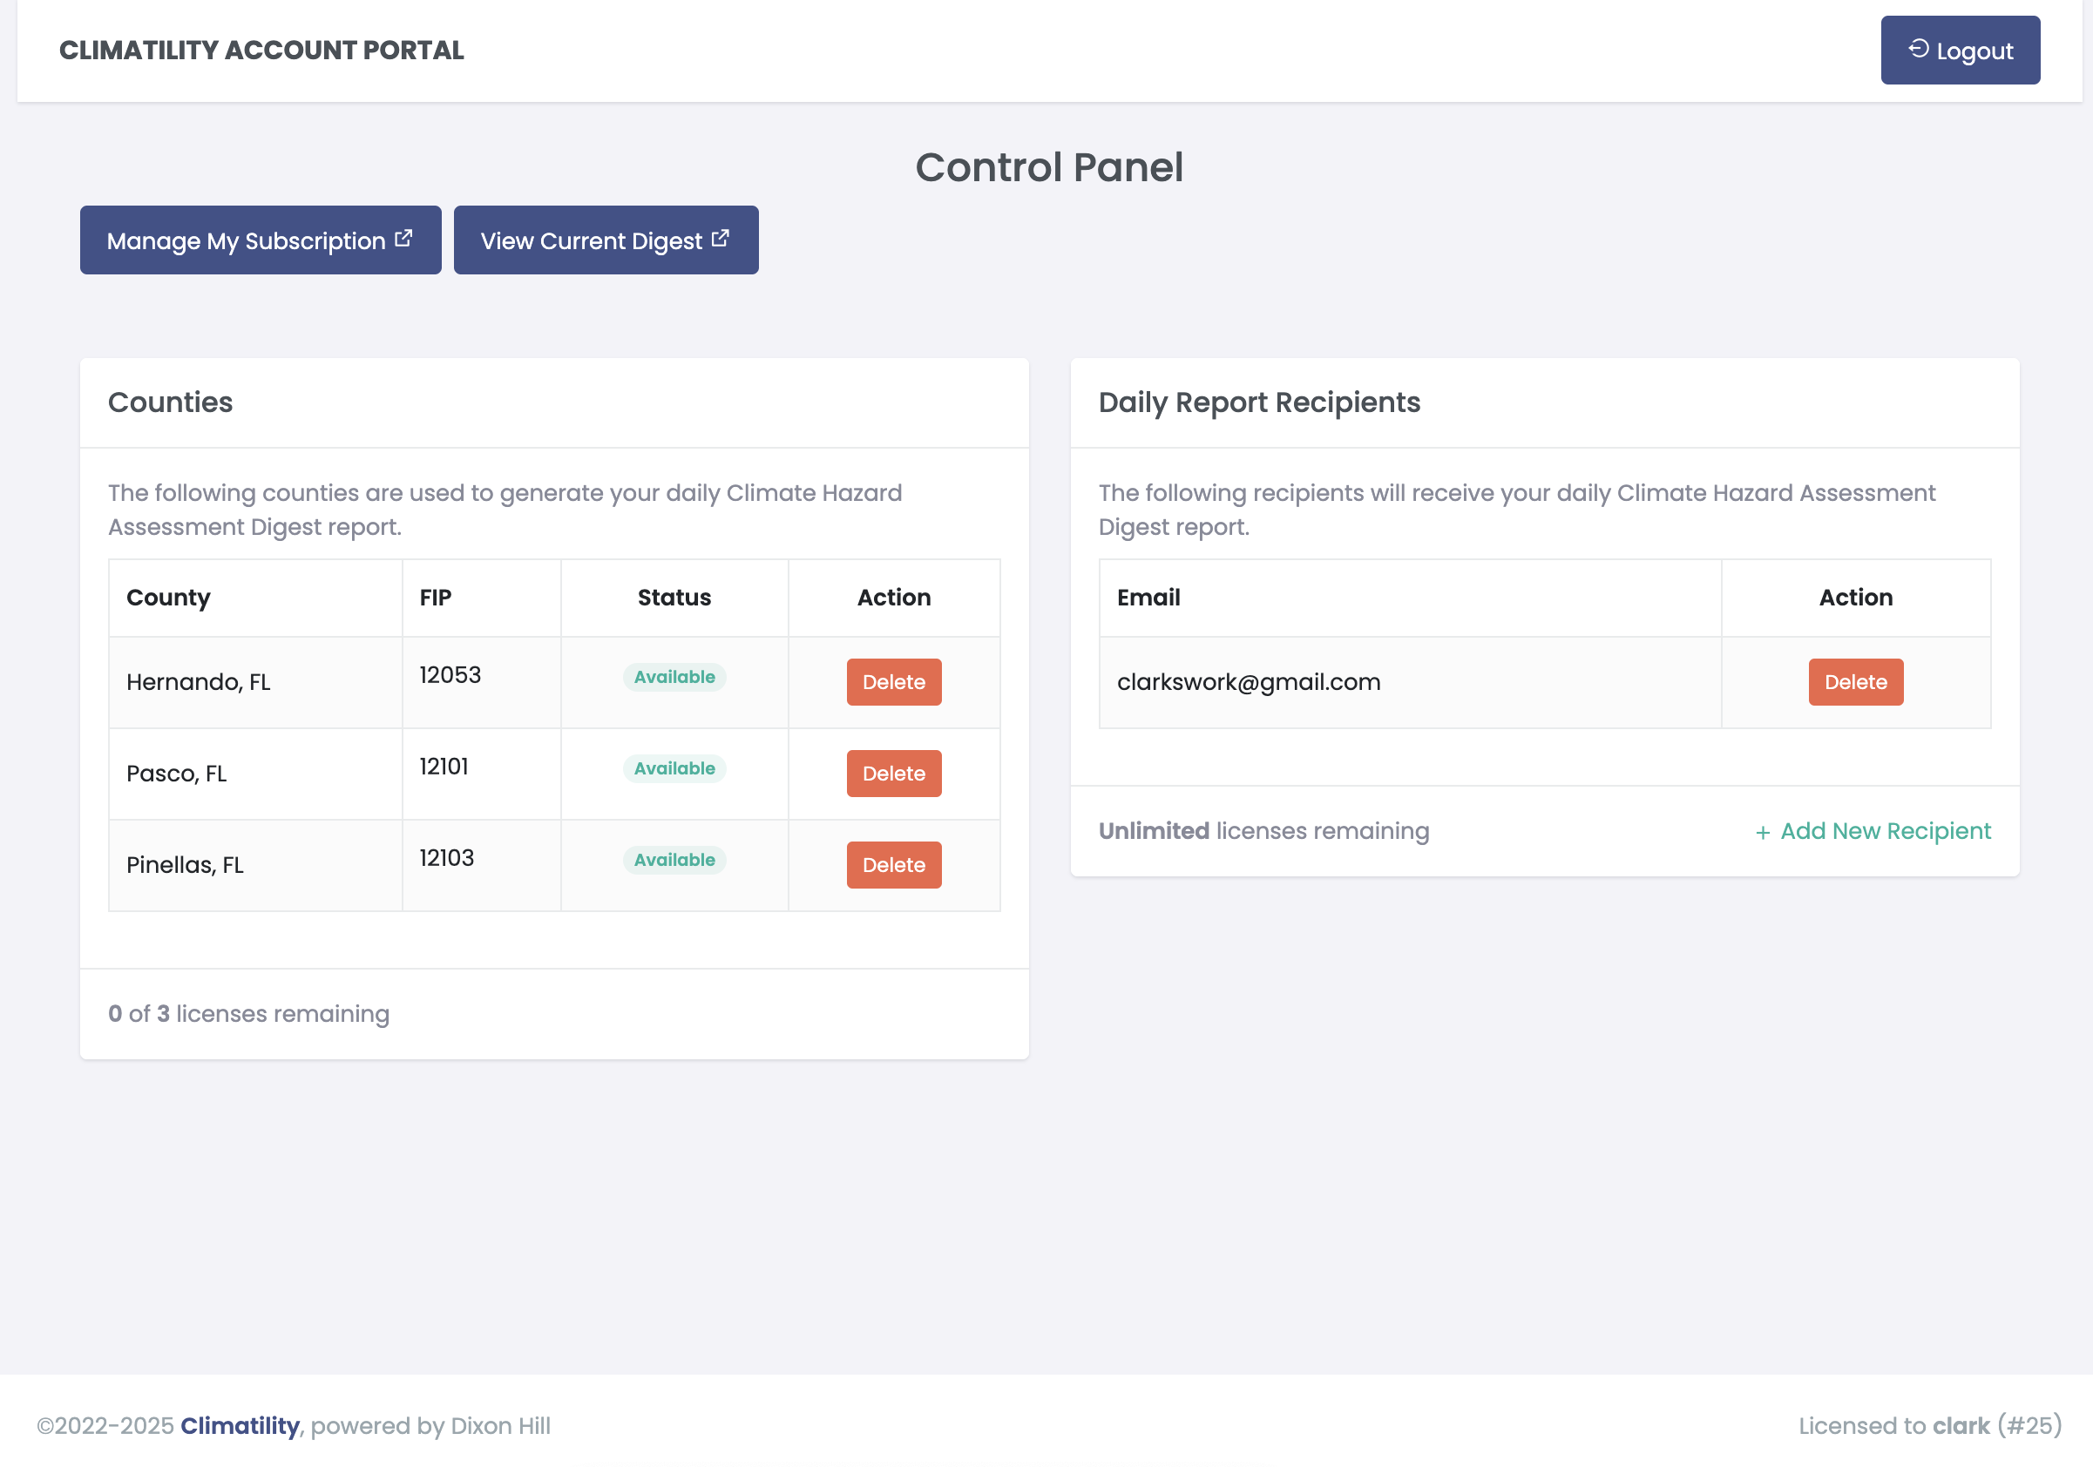
Task: Click the County column header
Action: click(x=169, y=598)
